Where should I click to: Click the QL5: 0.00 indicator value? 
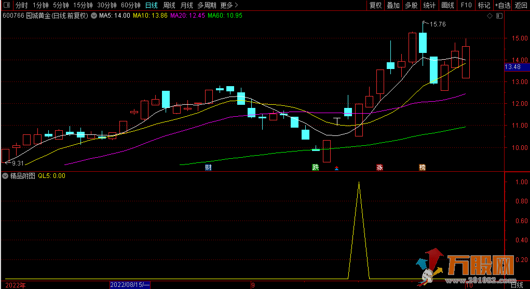[51, 176]
